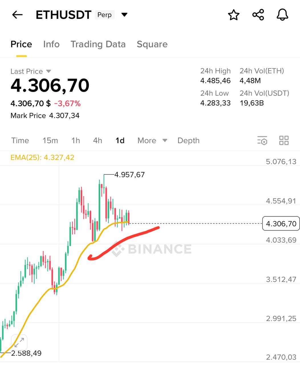Add ETHUSDT to favorites with star icon
The width and height of the screenshot is (300, 365).
click(234, 15)
